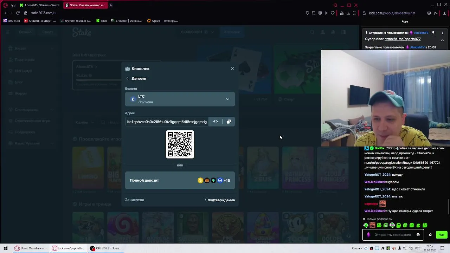The height and width of the screenshot is (253, 450).
Task: Open easy setup sliders icon
Action: coord(354,13)
